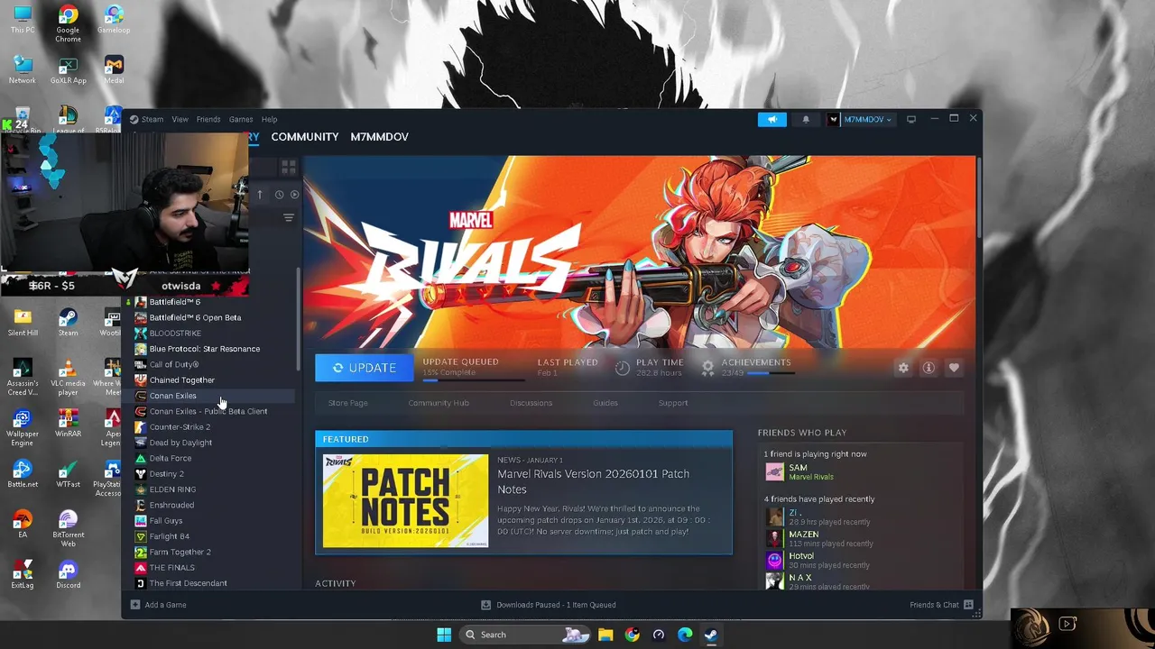Open the Silent Hill desktop folder
Screen dimensions: 1155x649
pyautogui.click(x=23, y=322)
